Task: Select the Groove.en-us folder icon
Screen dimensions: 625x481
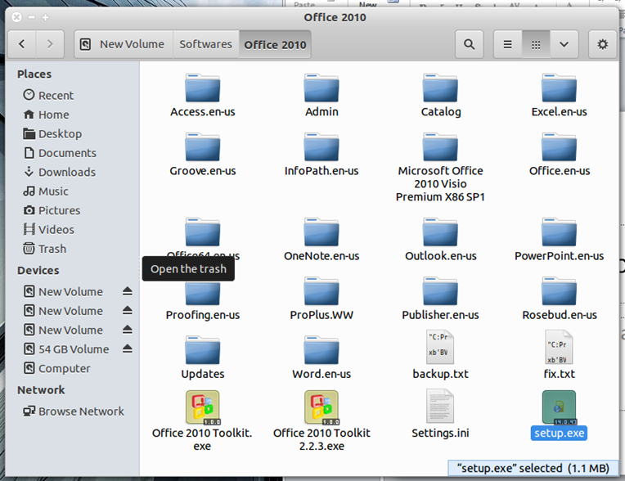Action: [x=203, y=147]
